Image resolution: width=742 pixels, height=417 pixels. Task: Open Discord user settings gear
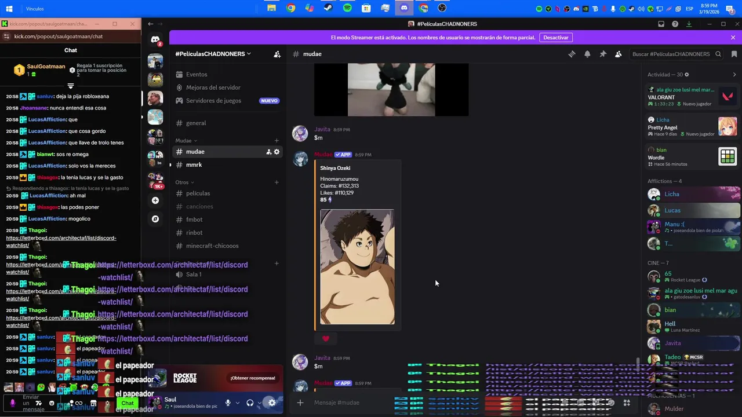(x=272, y=403)
